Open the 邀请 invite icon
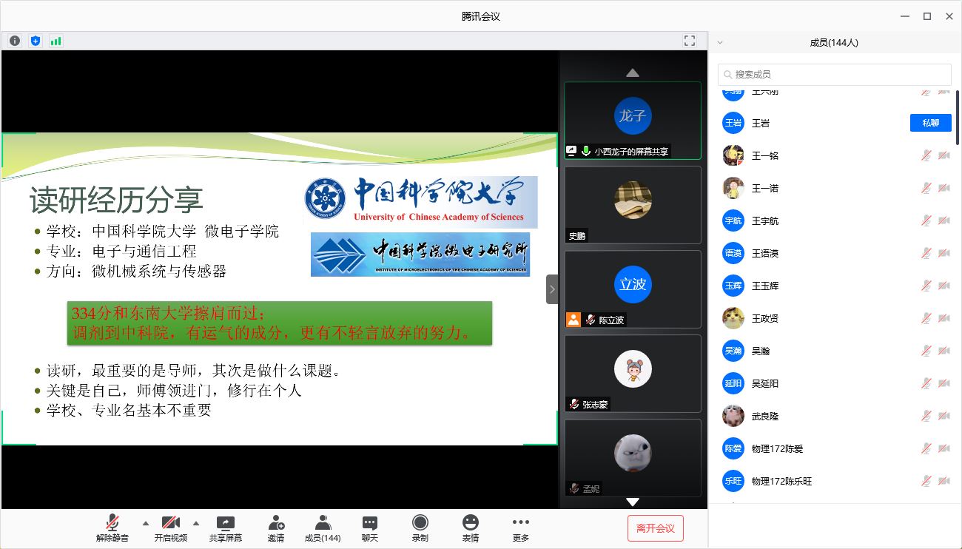The image size is (962, 549). tap(276, 528)
